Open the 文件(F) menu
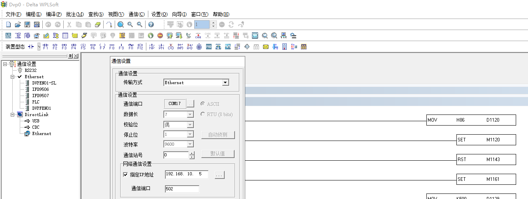 click(13, 14)
